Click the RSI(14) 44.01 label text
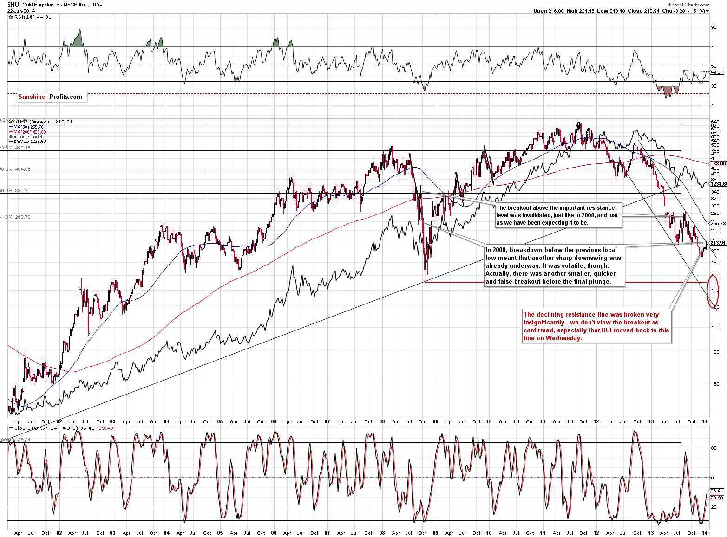Screen dimensions: 727x537 [33, 17]
